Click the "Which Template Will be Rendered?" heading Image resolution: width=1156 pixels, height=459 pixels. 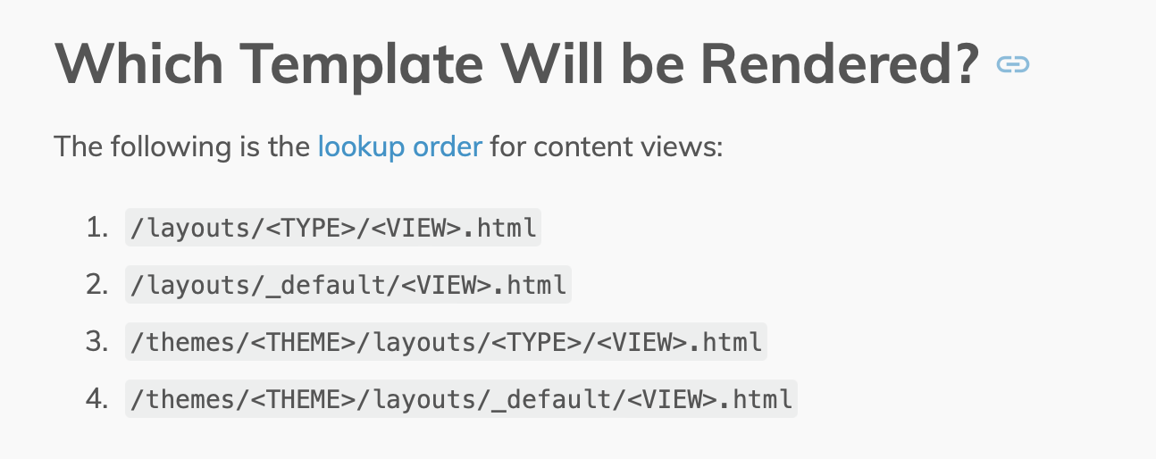pos(517,63)
